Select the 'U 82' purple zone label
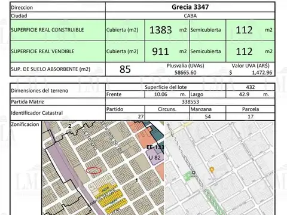This screenshot has width=287, height=215. [155, 158]
